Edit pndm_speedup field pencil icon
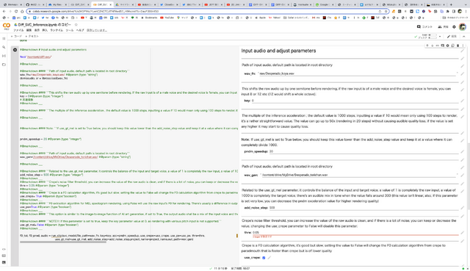 coord(462,152)
